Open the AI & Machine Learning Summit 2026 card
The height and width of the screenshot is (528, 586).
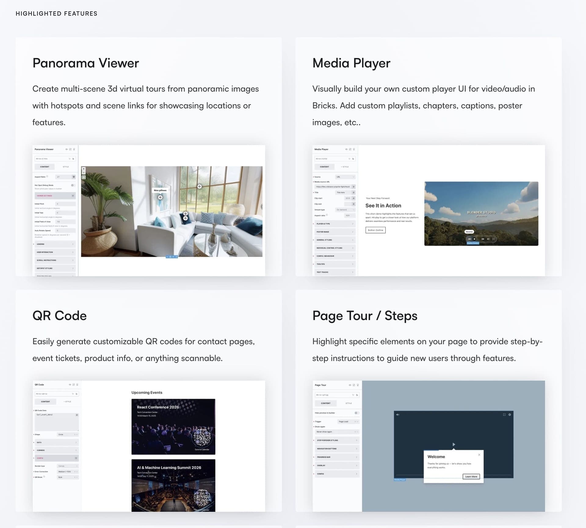173,485
